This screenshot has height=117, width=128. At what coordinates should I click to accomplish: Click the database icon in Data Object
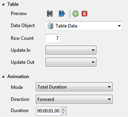tap(50, 26)
